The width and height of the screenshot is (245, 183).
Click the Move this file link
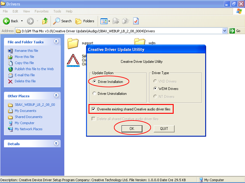[24, 57]
